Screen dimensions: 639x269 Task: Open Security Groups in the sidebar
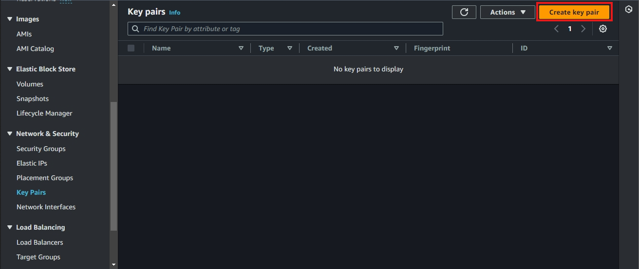(x=41, y=149)
